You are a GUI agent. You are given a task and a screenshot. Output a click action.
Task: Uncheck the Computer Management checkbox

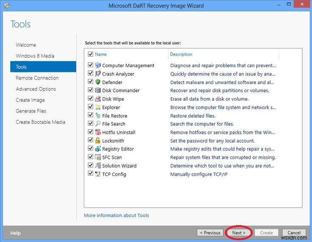[x=90, y=65]
